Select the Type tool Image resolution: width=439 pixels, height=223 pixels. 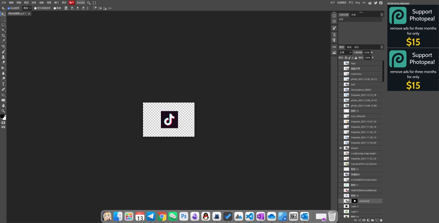[x=3, y=84]
